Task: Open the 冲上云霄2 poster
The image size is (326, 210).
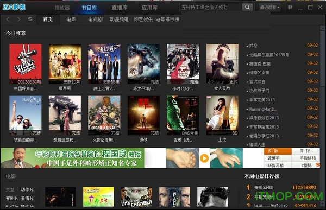Action: tap(104, 64)
